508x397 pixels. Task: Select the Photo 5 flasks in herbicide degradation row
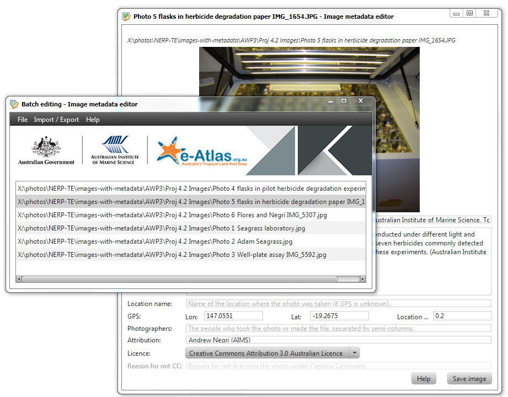coord(191,202)
